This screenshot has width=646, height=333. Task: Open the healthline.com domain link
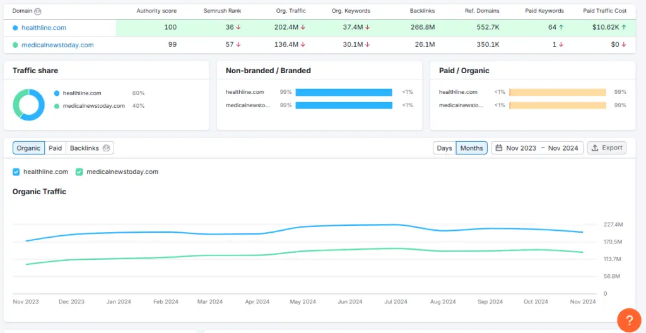click(x=44, y=28)
